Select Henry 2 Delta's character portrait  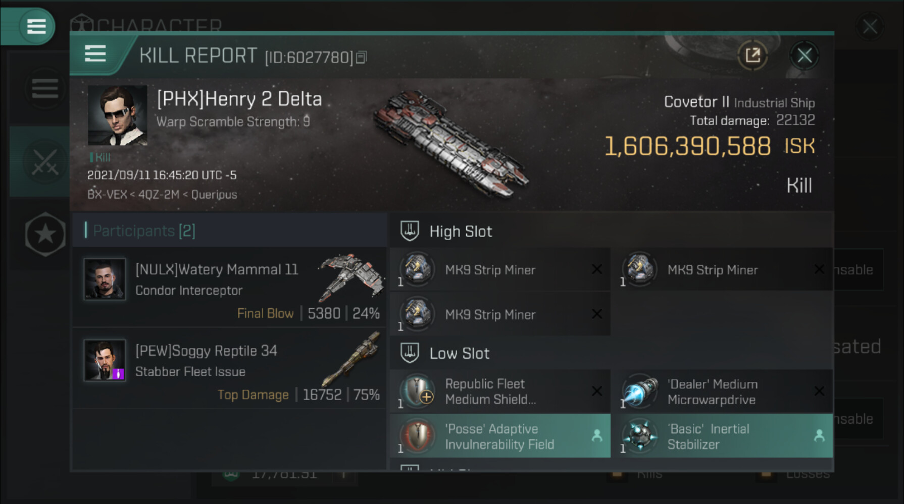pyautogui.click(x=118, y=116)
